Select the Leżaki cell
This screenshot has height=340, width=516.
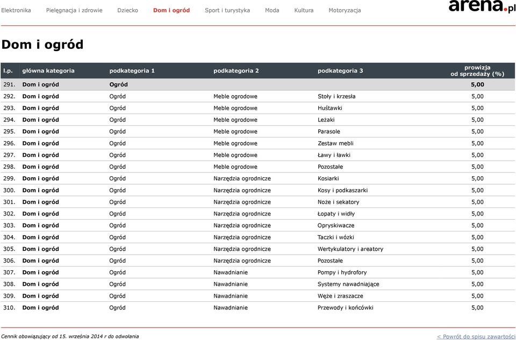(326, 120)
